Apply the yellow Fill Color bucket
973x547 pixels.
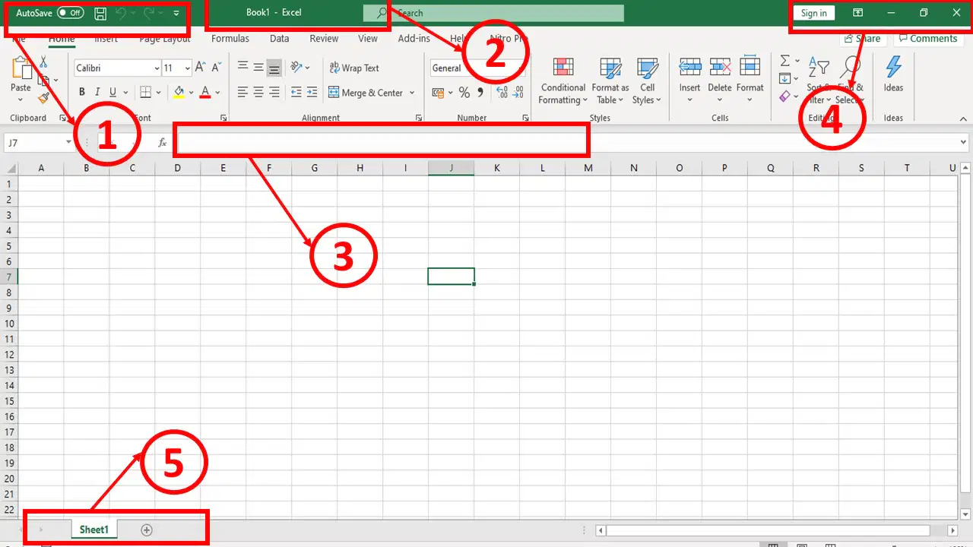click(x=179, y=93)
